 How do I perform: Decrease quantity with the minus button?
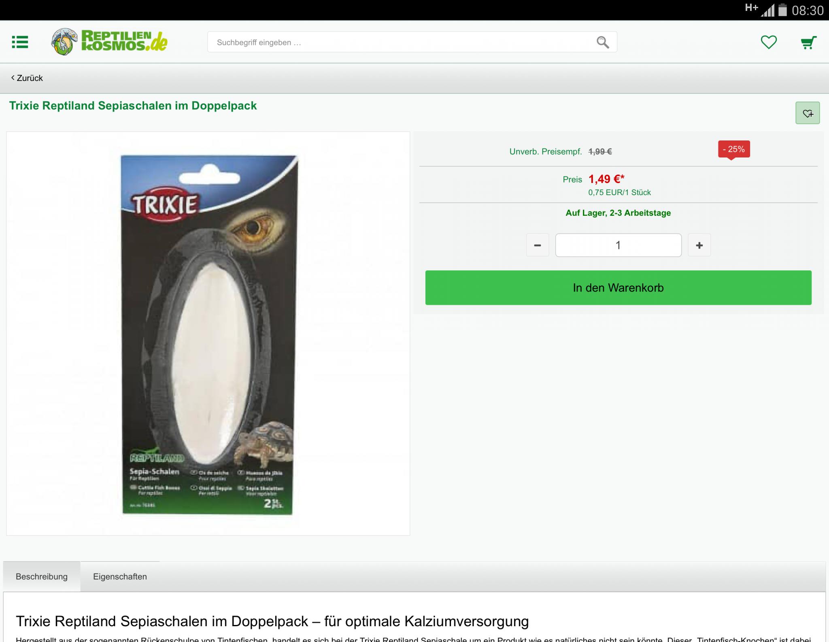pos(538,245)
